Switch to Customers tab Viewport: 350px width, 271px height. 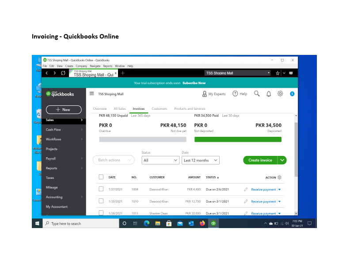coord(160,108)
